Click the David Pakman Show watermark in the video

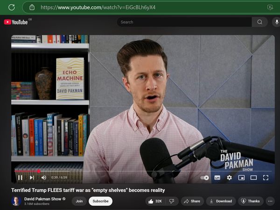tap(237, 160)
